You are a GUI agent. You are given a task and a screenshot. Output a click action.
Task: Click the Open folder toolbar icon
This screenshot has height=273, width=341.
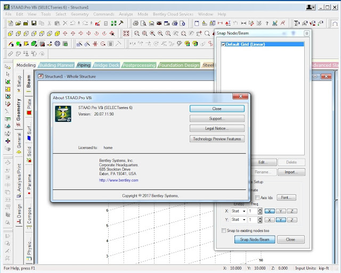pyautogui.click(x=18, y=23)
